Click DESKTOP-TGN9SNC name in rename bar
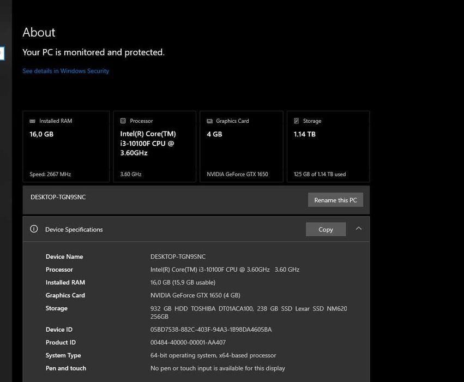Image resolution: width=464 pixels, height=382 pixels. (58, 197)
